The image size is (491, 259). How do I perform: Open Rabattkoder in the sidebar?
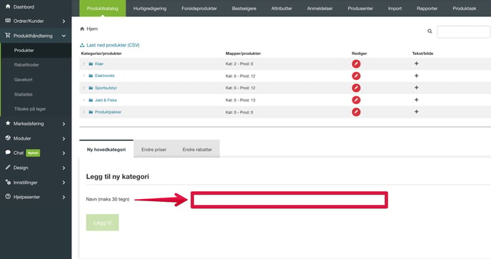pyautogui.click(x=26, y=65)
